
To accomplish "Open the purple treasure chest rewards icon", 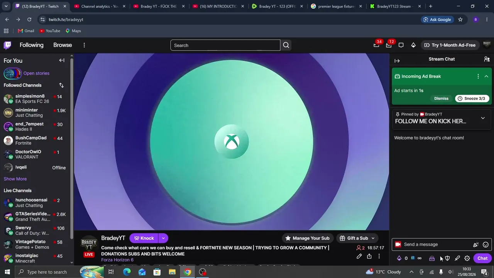I will [x=432, y=258].
